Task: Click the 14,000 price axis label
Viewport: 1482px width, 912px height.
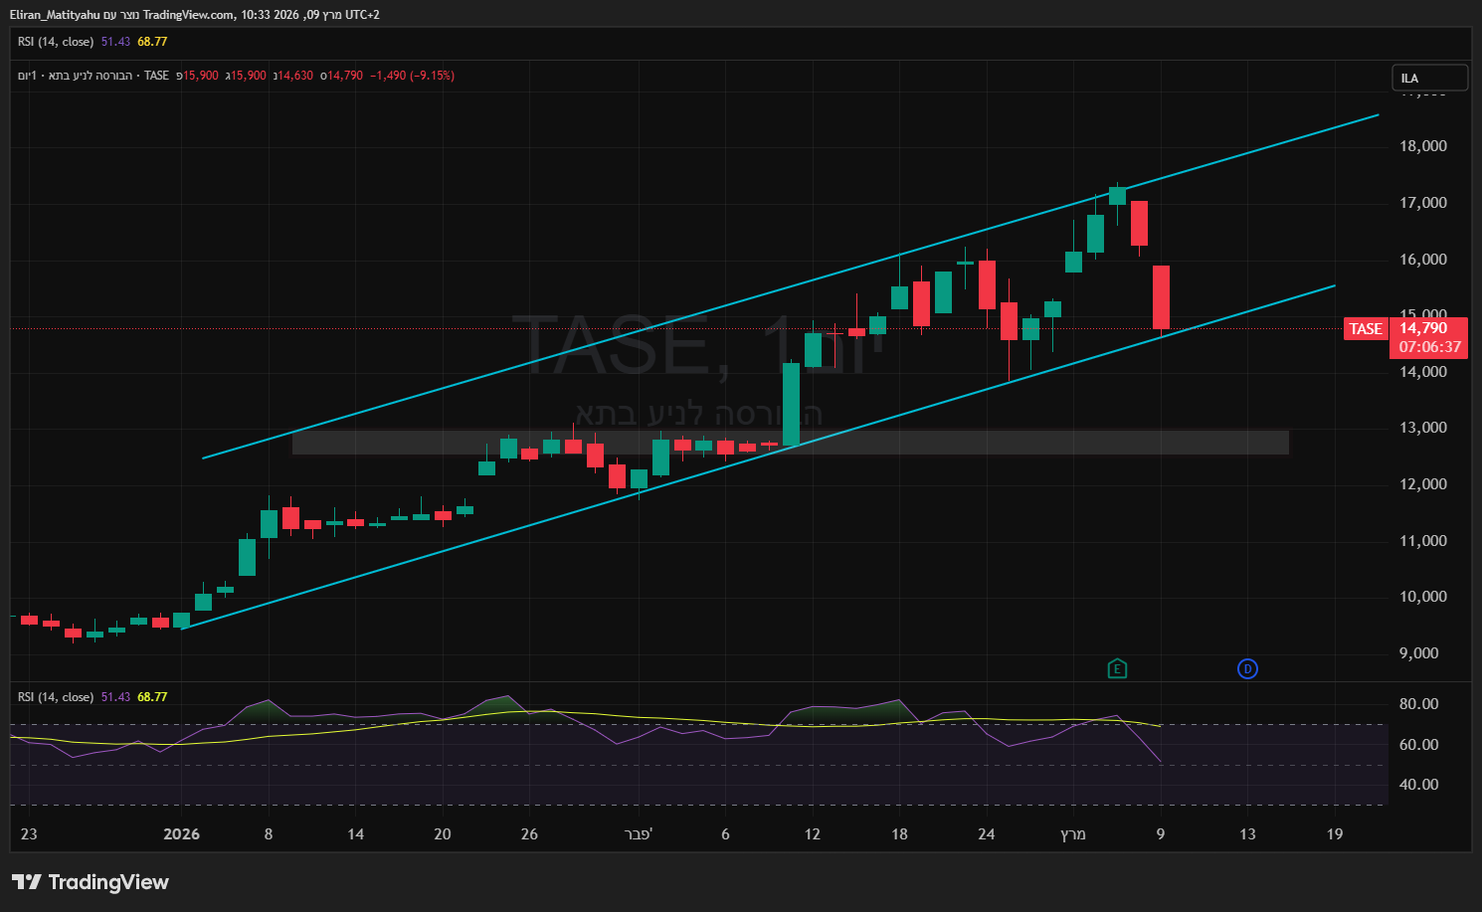Action: coord(1423,372)
